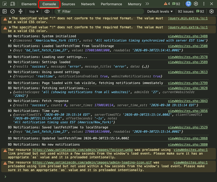Image resolution: width=217 pixels, height=182 pixels.
Task: Click the warning triangle of the first CSS color message
Action: [x=5, y=19]
